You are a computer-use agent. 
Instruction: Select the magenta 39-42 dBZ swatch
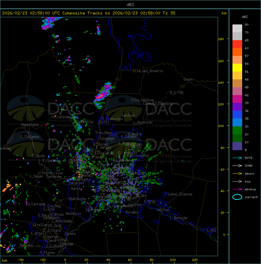[x=237, y=99]
